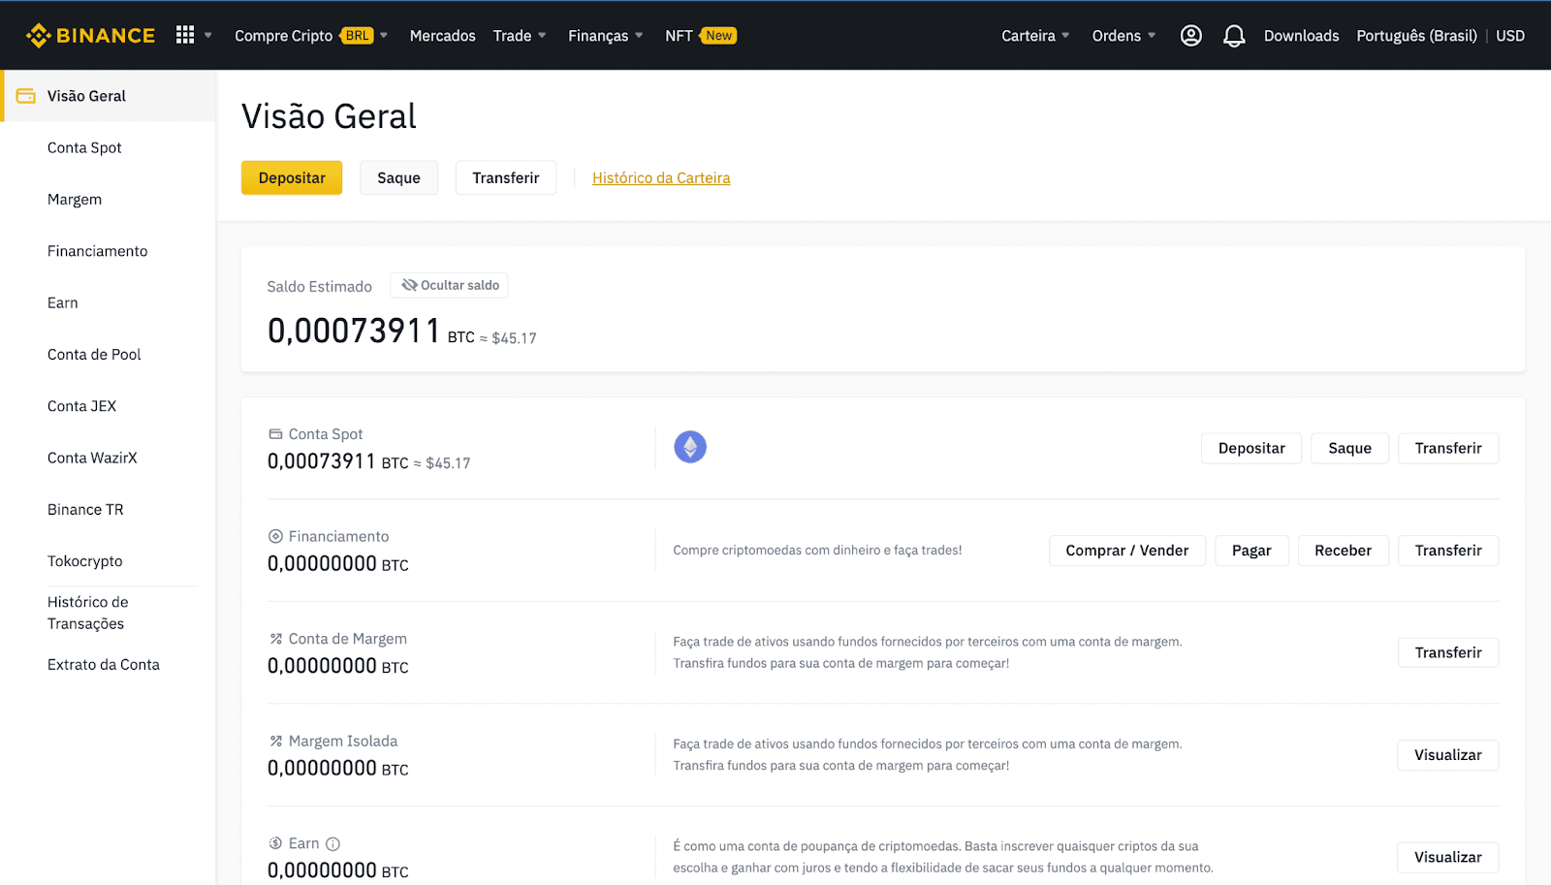This screenshot has width=1551, height=885.
Task: Open the Histórico da Carteira link
Action: pyautogui.click(x=661, y=178)
